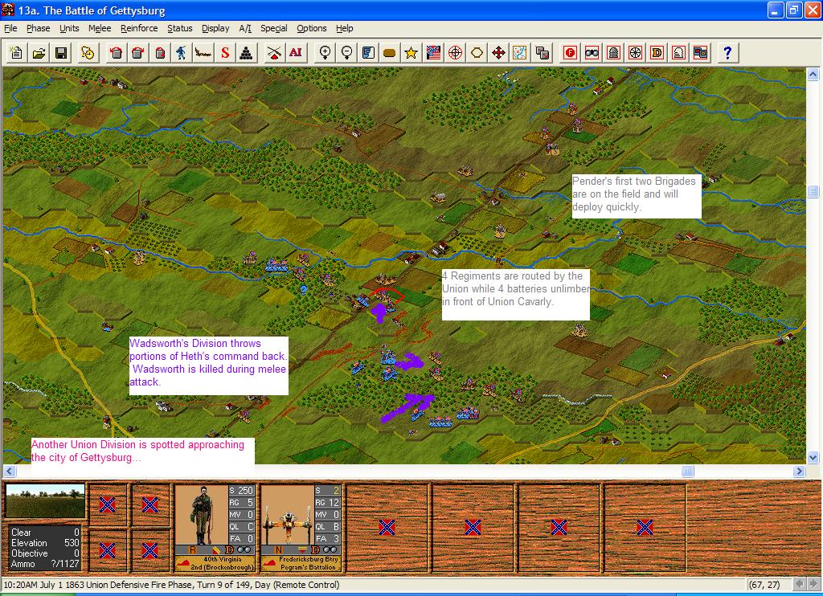Click the red crosshair target icon
Screen dimensions: 823x596
(455, 52)
